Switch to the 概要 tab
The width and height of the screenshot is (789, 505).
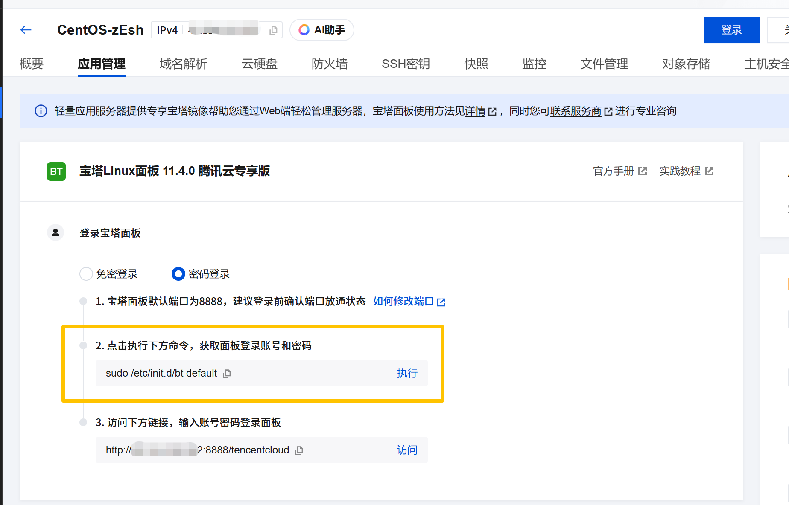32,64
